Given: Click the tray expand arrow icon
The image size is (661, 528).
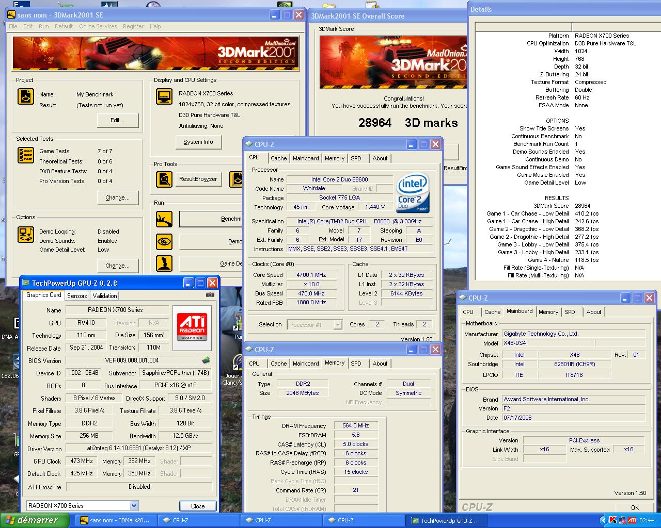Looking at the screenshot, I should pyautogui.click(x=603, y=520).
